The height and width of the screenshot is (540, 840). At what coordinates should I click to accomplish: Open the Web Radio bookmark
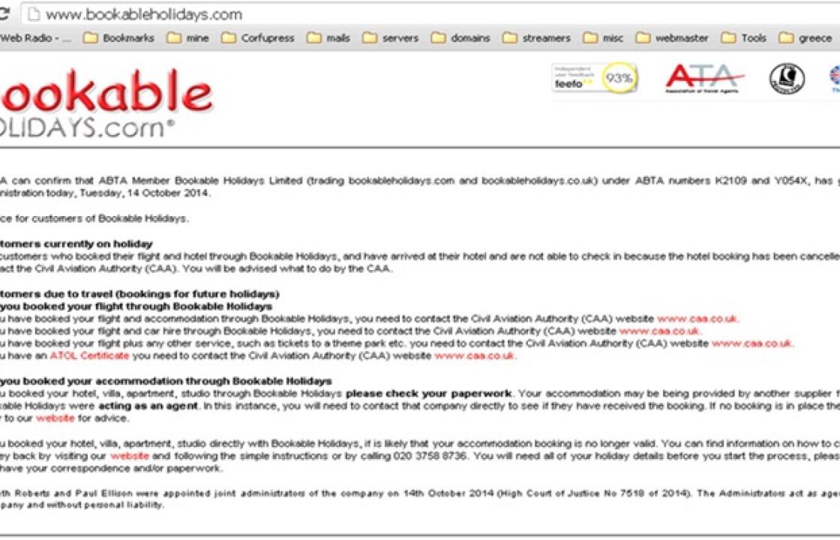(35, 38)
